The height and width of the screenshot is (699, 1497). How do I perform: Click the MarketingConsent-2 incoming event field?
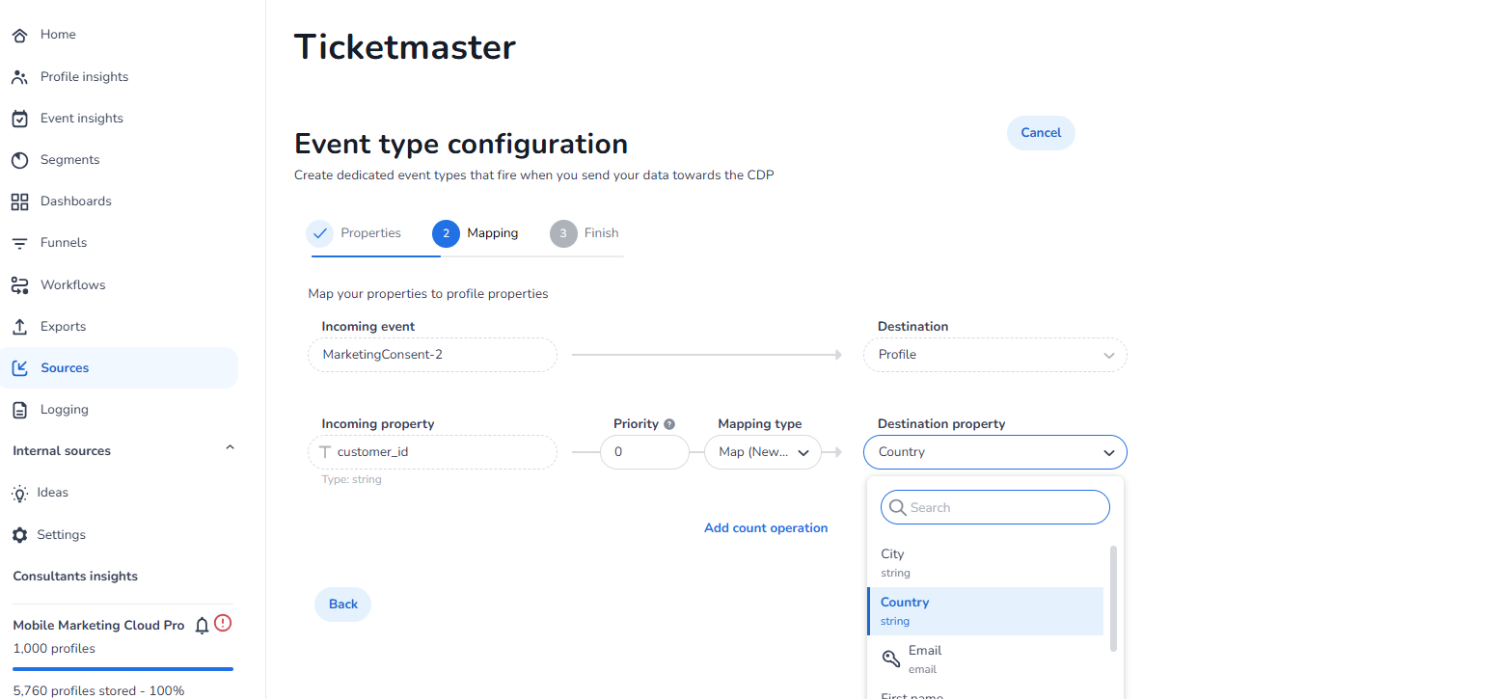432,355
